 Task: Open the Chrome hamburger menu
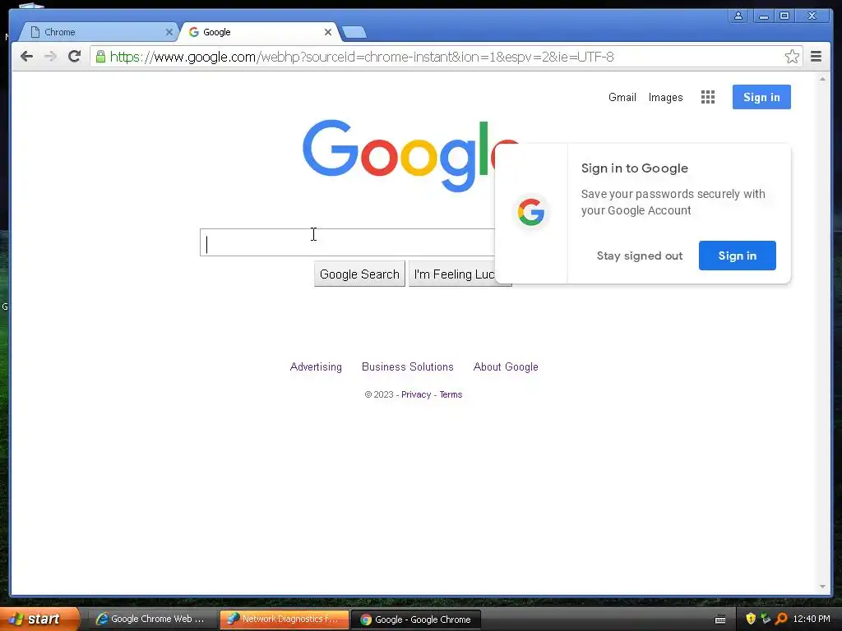[x=817, y=57]
